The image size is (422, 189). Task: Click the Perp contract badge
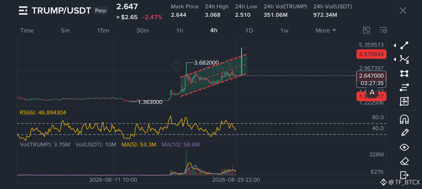[100, 10]
